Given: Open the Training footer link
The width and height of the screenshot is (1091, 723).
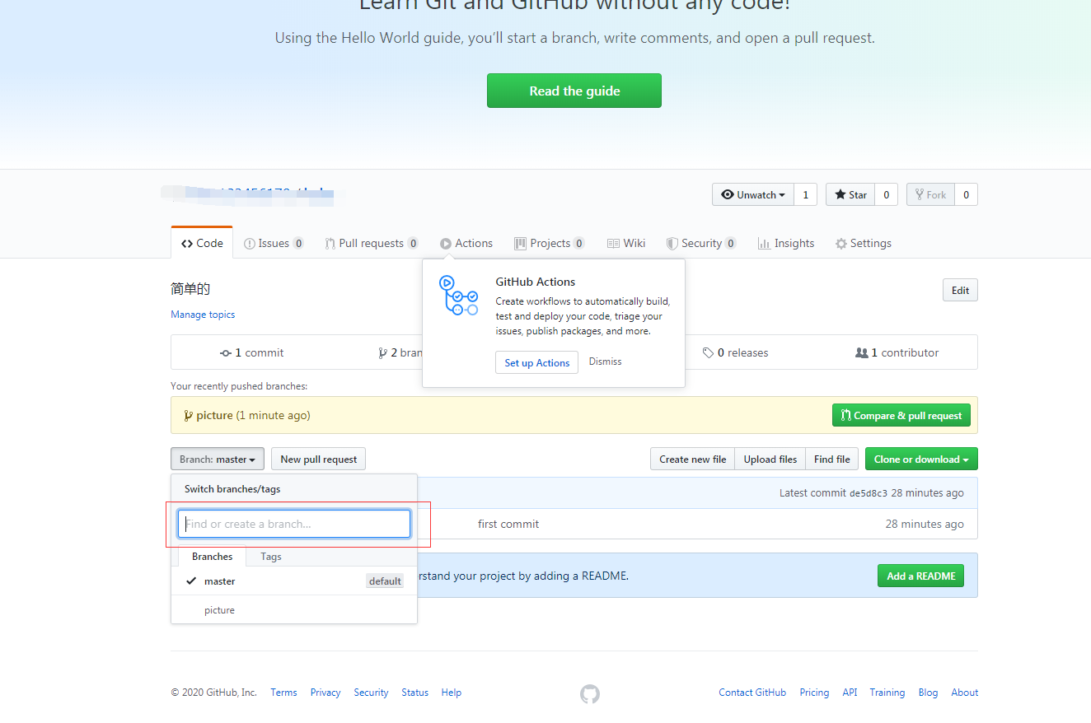Looking at the screenshot, I should coord(887,693).
